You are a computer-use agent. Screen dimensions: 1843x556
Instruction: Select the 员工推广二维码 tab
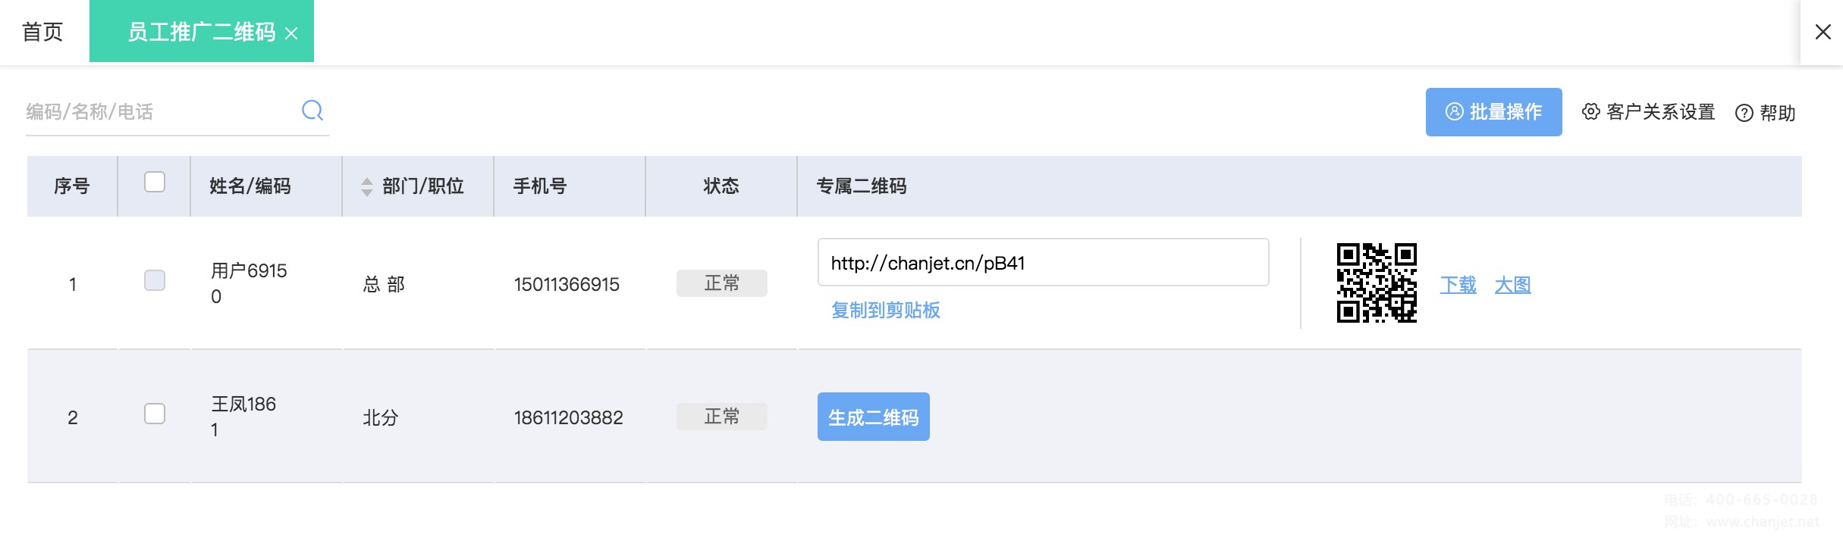[x=202, y=32]
